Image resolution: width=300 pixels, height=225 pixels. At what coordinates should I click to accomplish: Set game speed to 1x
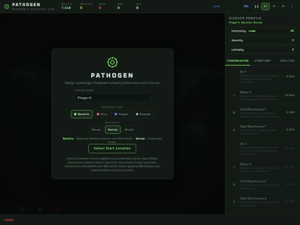pyautogui.click(x=266, y=7)
